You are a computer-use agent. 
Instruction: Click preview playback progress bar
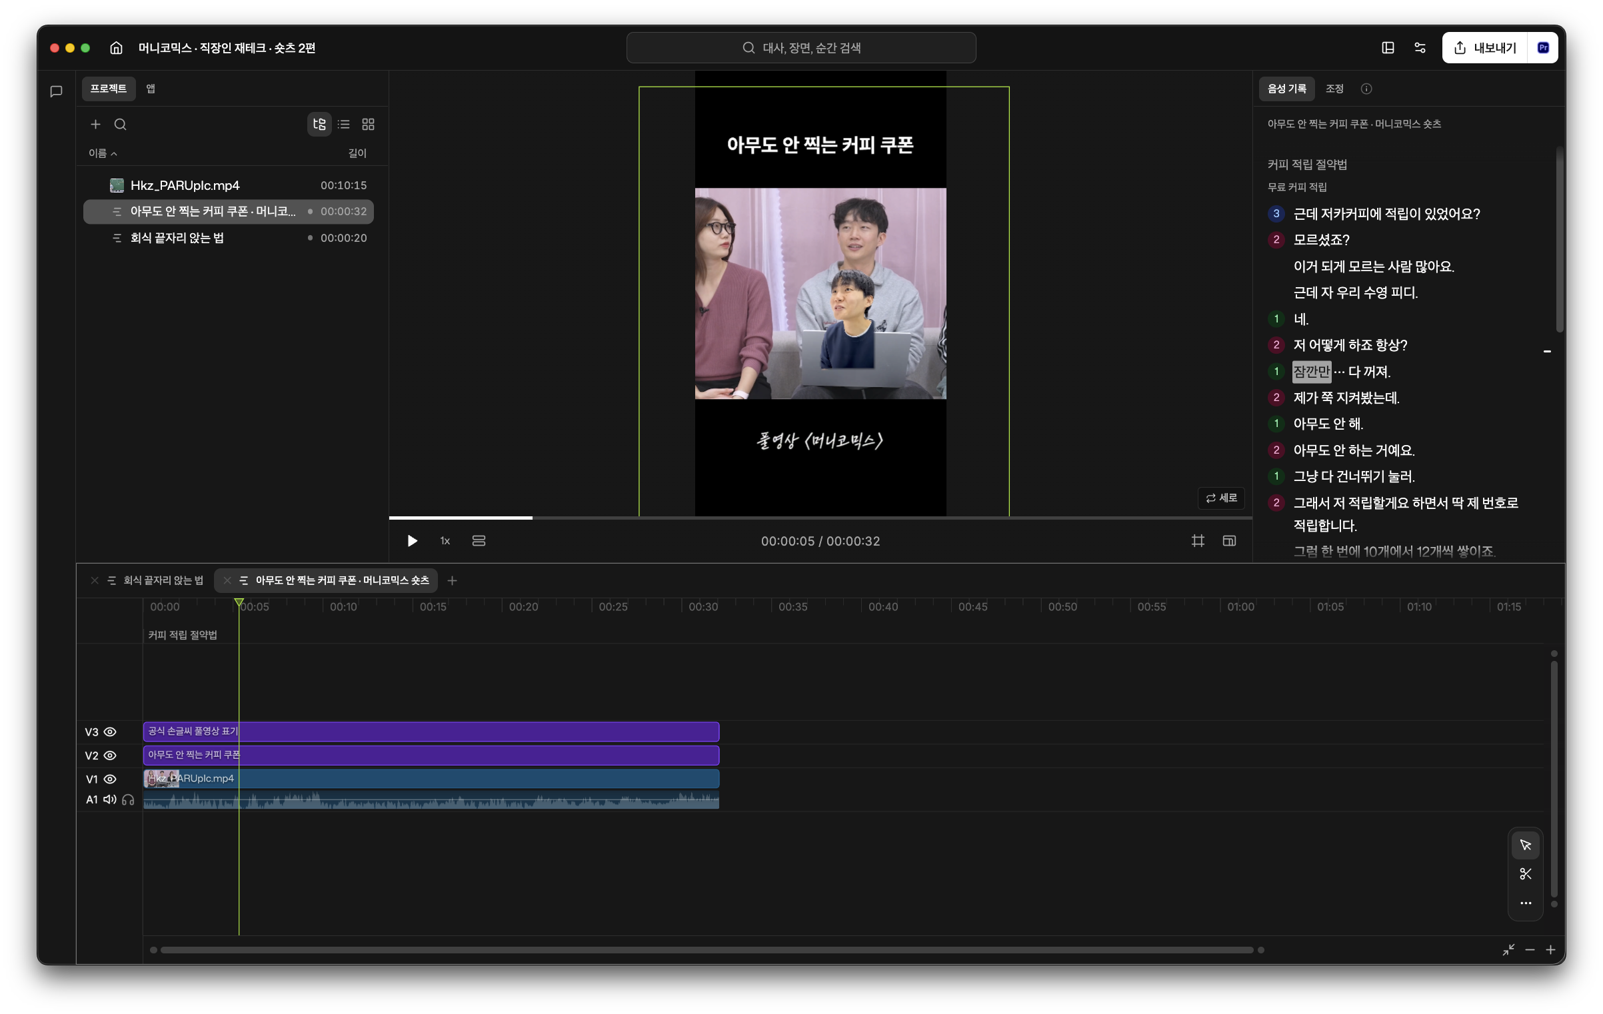pos(820,518)
